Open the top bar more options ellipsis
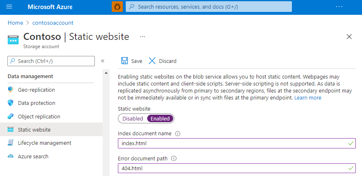 tap(339, 7)
